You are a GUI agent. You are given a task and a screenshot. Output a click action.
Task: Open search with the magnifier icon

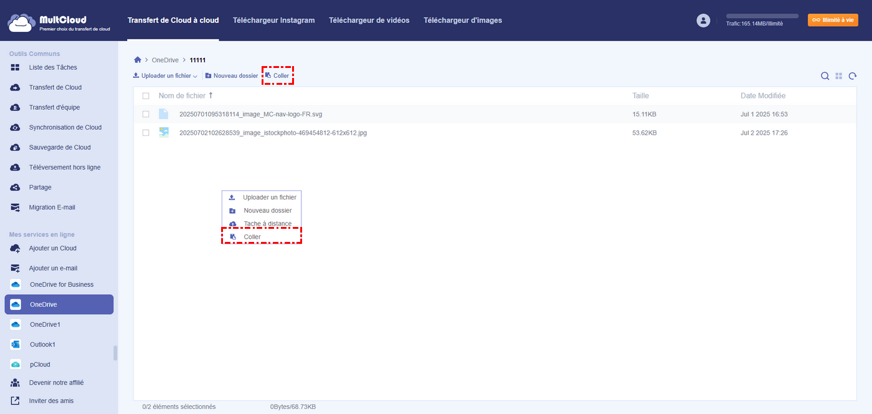(x=825, y=76)
